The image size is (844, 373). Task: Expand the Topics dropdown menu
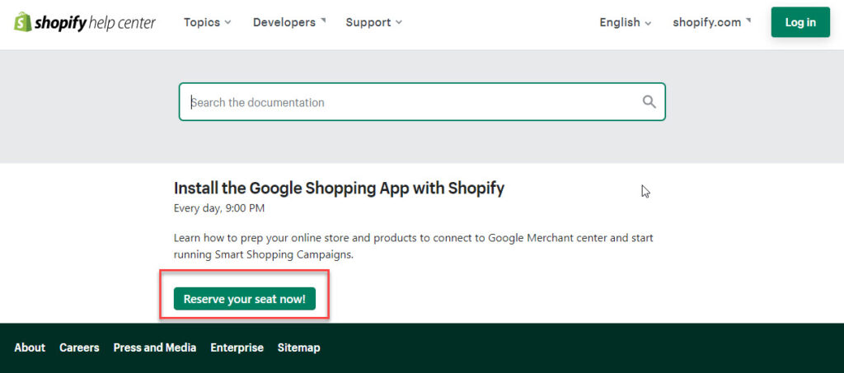click(207, 22)
